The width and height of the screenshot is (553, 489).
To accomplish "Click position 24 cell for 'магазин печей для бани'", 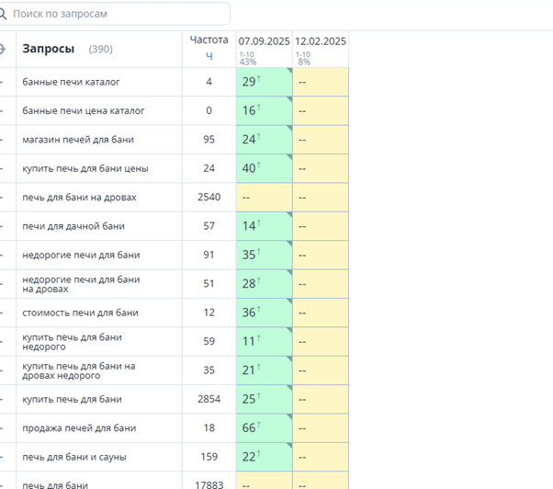I will point(265,140).
